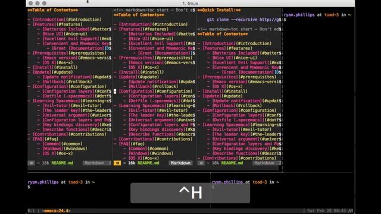Click the gray window-number icon in left pane modeline
381x214 pixels.
click(x=31, y=163)
